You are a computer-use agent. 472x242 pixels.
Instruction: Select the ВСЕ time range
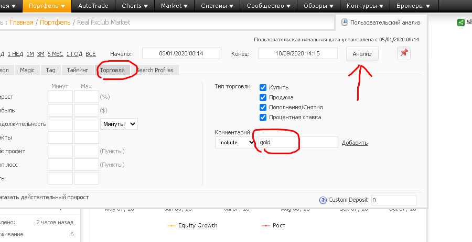point(91,54)
